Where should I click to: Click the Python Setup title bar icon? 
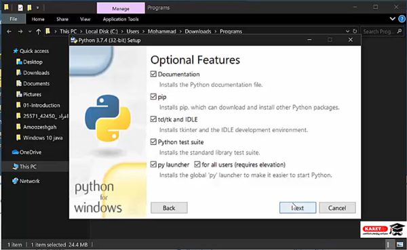tap(74, 40)
